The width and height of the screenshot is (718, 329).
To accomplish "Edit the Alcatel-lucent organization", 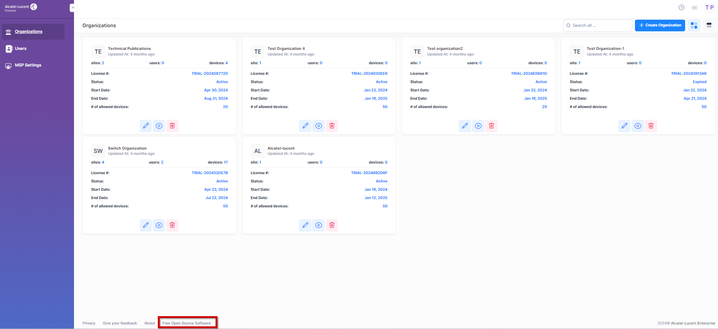I will [x=305, y=225].
